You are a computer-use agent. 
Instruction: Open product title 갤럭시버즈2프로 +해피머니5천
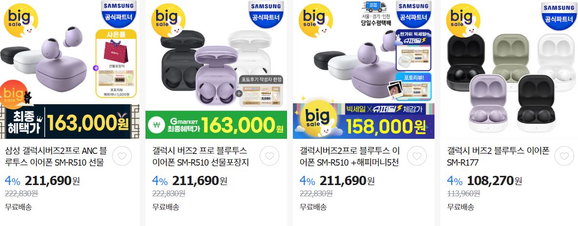point(349,156)
